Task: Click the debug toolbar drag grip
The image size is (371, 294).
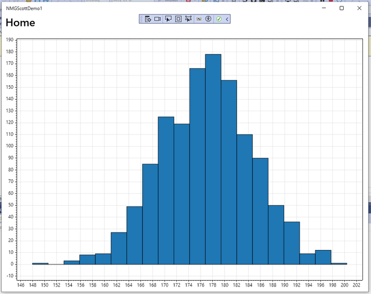Action: click(x=141, y=19)
